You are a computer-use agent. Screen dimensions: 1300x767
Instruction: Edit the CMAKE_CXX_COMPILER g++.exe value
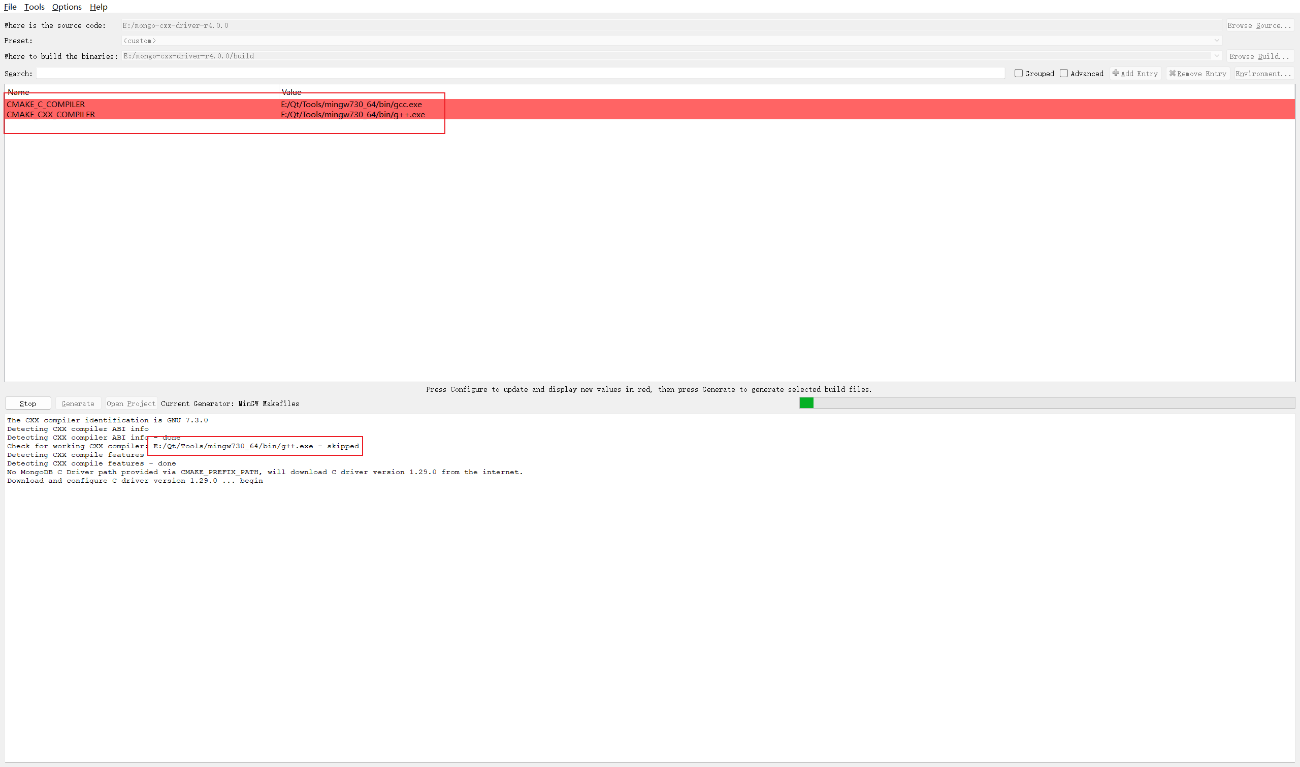tap(352, 115)
